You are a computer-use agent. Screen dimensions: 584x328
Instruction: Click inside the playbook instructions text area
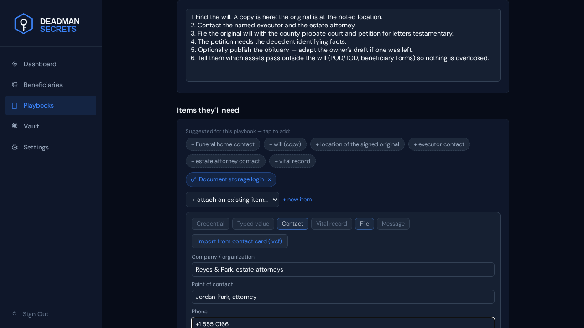pyautogui.click(x=343, y=45)
